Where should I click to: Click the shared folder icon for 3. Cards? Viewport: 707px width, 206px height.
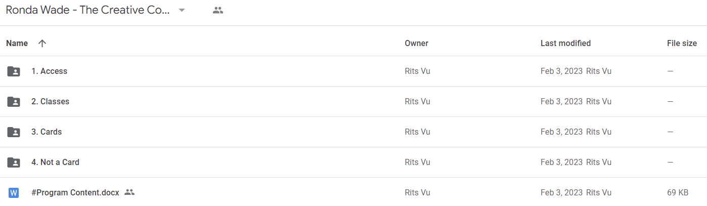[x=14, y=132]
